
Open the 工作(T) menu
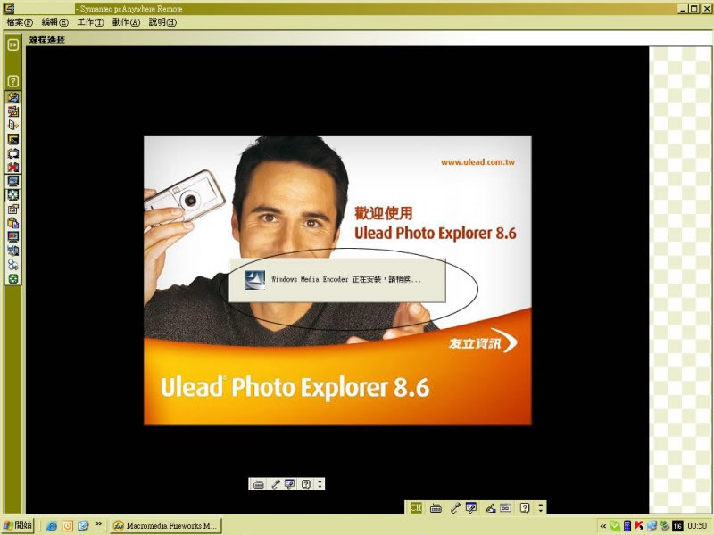pyautogui.click(x=90, y=21)
